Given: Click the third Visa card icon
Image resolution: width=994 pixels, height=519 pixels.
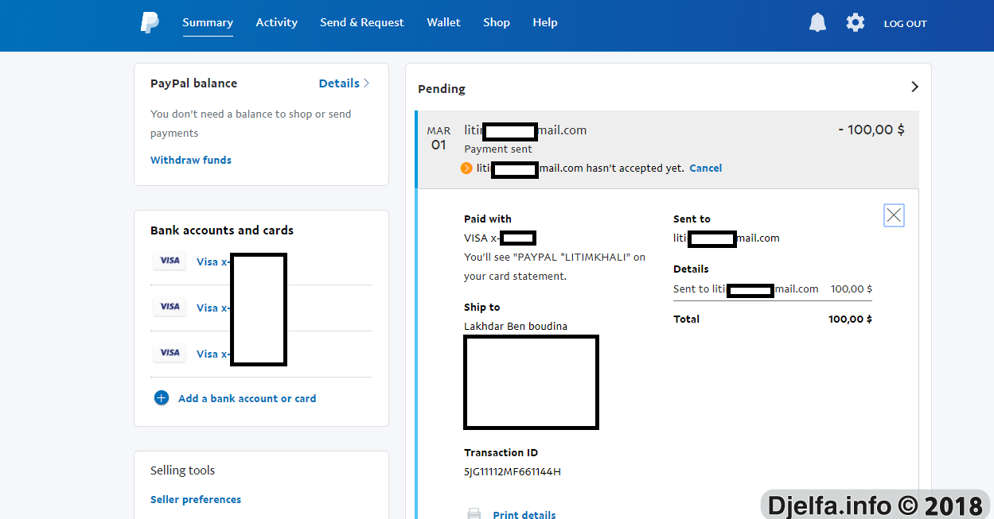Looking at the screenshot, I should 170,353.
